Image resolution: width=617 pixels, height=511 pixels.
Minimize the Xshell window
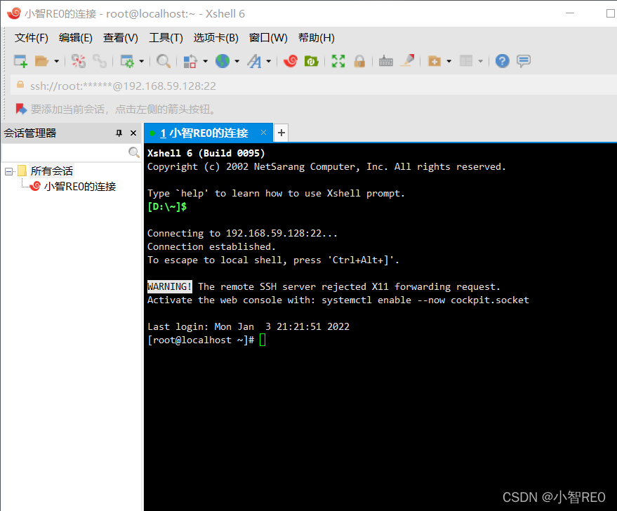click(x=570, y=13)
